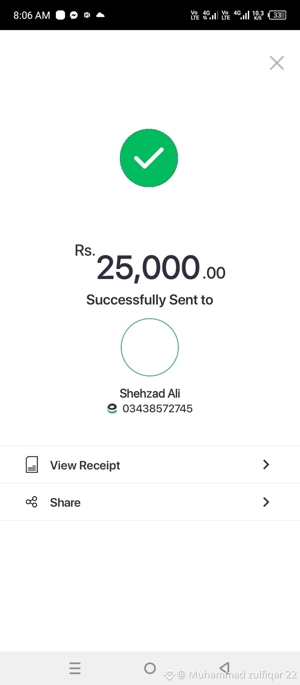Open recent apps with the three-line button

coord(75,668)
